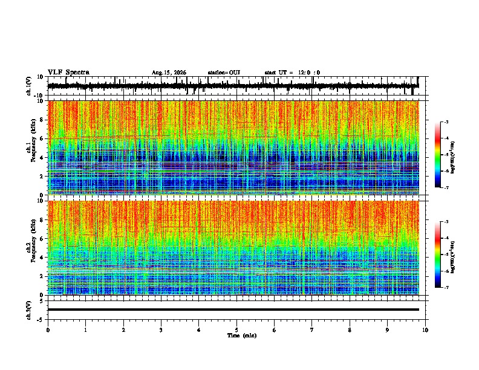Click the "2" tick on ch.2 Frequency axis
This screenshot has width=479, height=370.
[x=42, y=276]
